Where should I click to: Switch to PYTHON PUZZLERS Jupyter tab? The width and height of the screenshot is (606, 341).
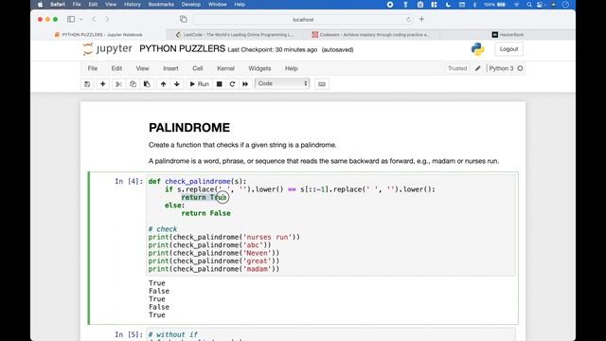click(98, 35)
